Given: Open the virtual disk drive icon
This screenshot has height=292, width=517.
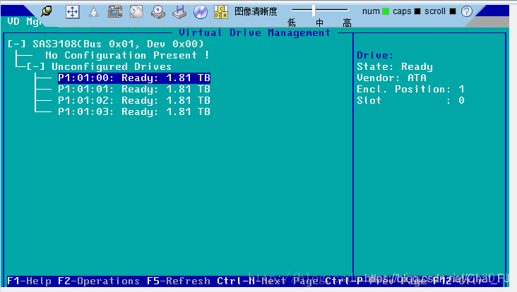Looking at the screenshot, I should [x=158, y=12].
